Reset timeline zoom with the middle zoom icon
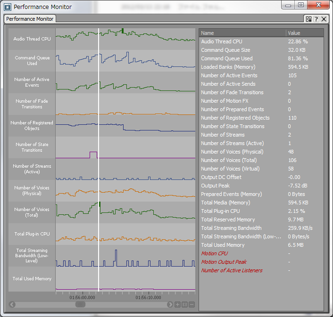 click(x=184, y=305)
